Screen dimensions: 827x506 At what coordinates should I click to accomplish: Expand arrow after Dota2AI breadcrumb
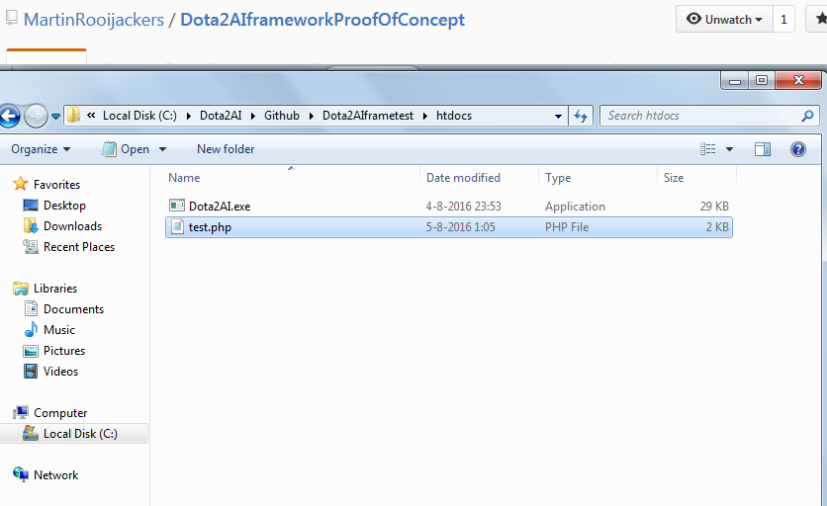click(x=252, y=116)
